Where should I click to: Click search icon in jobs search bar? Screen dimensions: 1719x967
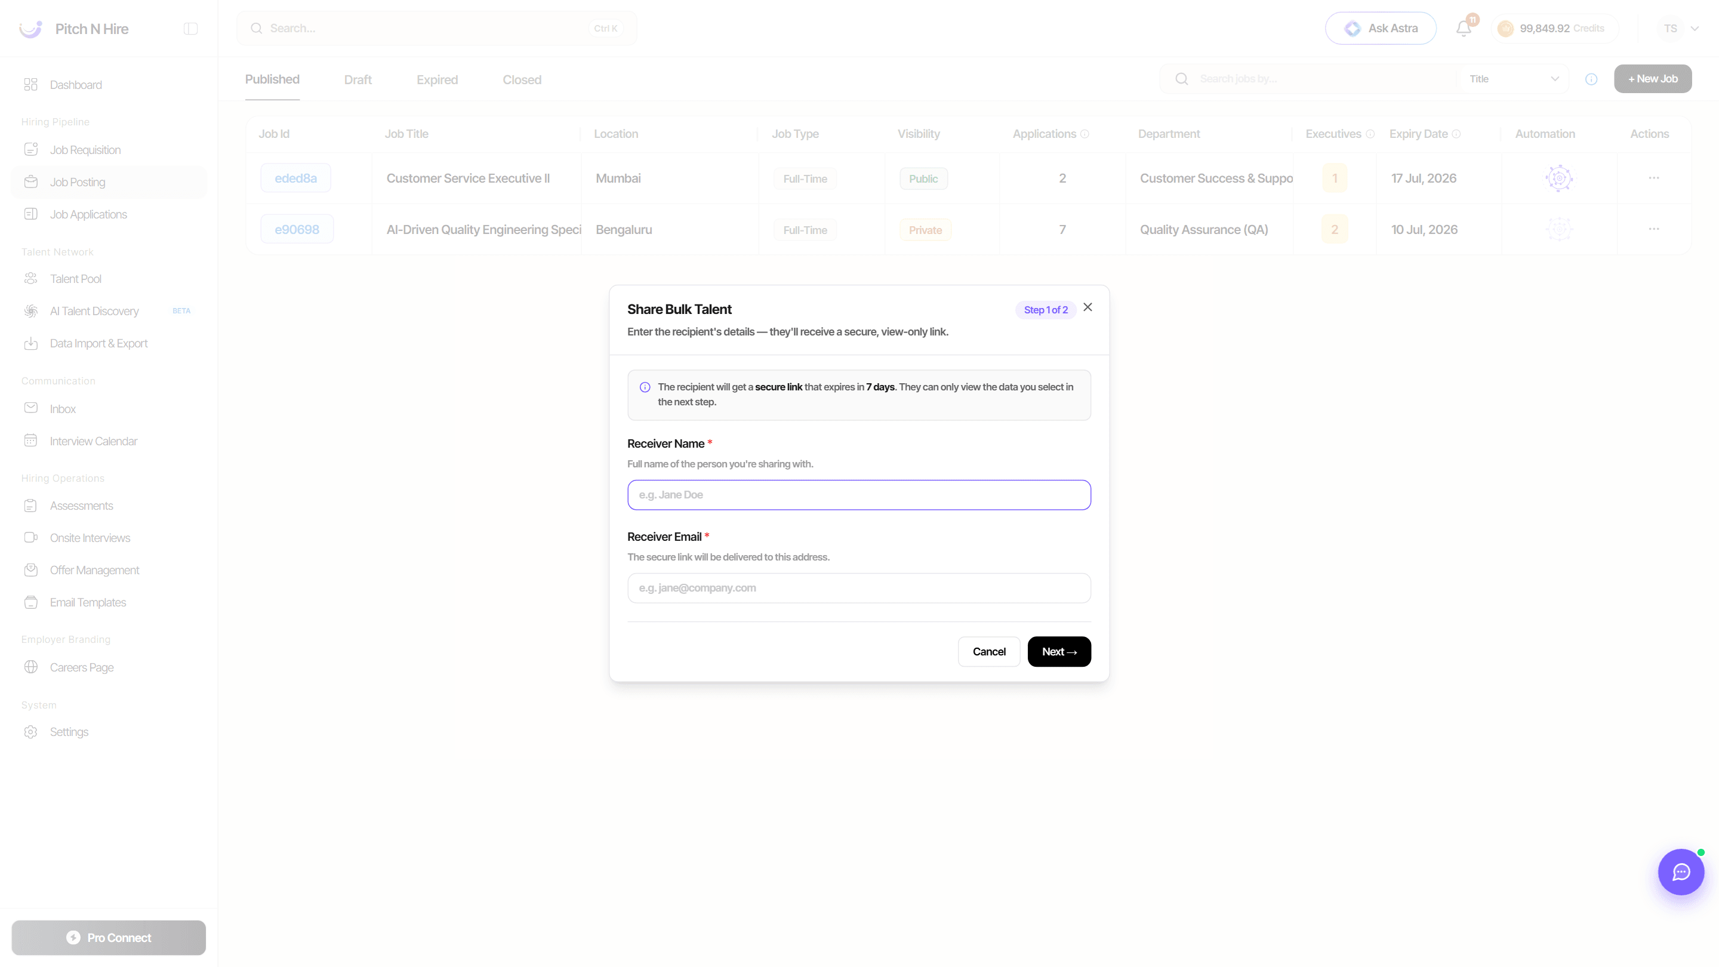(x=1182, y=79)
